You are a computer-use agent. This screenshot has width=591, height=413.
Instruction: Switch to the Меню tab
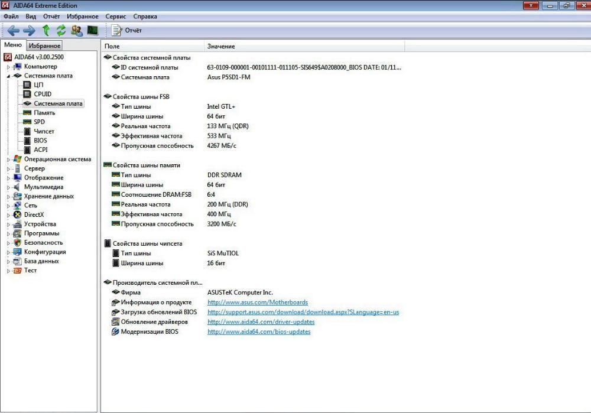click(13, 45)
